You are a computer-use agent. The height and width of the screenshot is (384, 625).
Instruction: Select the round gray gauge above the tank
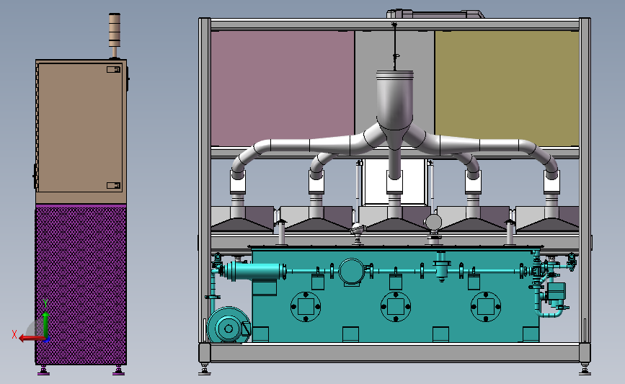pos(433,221)
